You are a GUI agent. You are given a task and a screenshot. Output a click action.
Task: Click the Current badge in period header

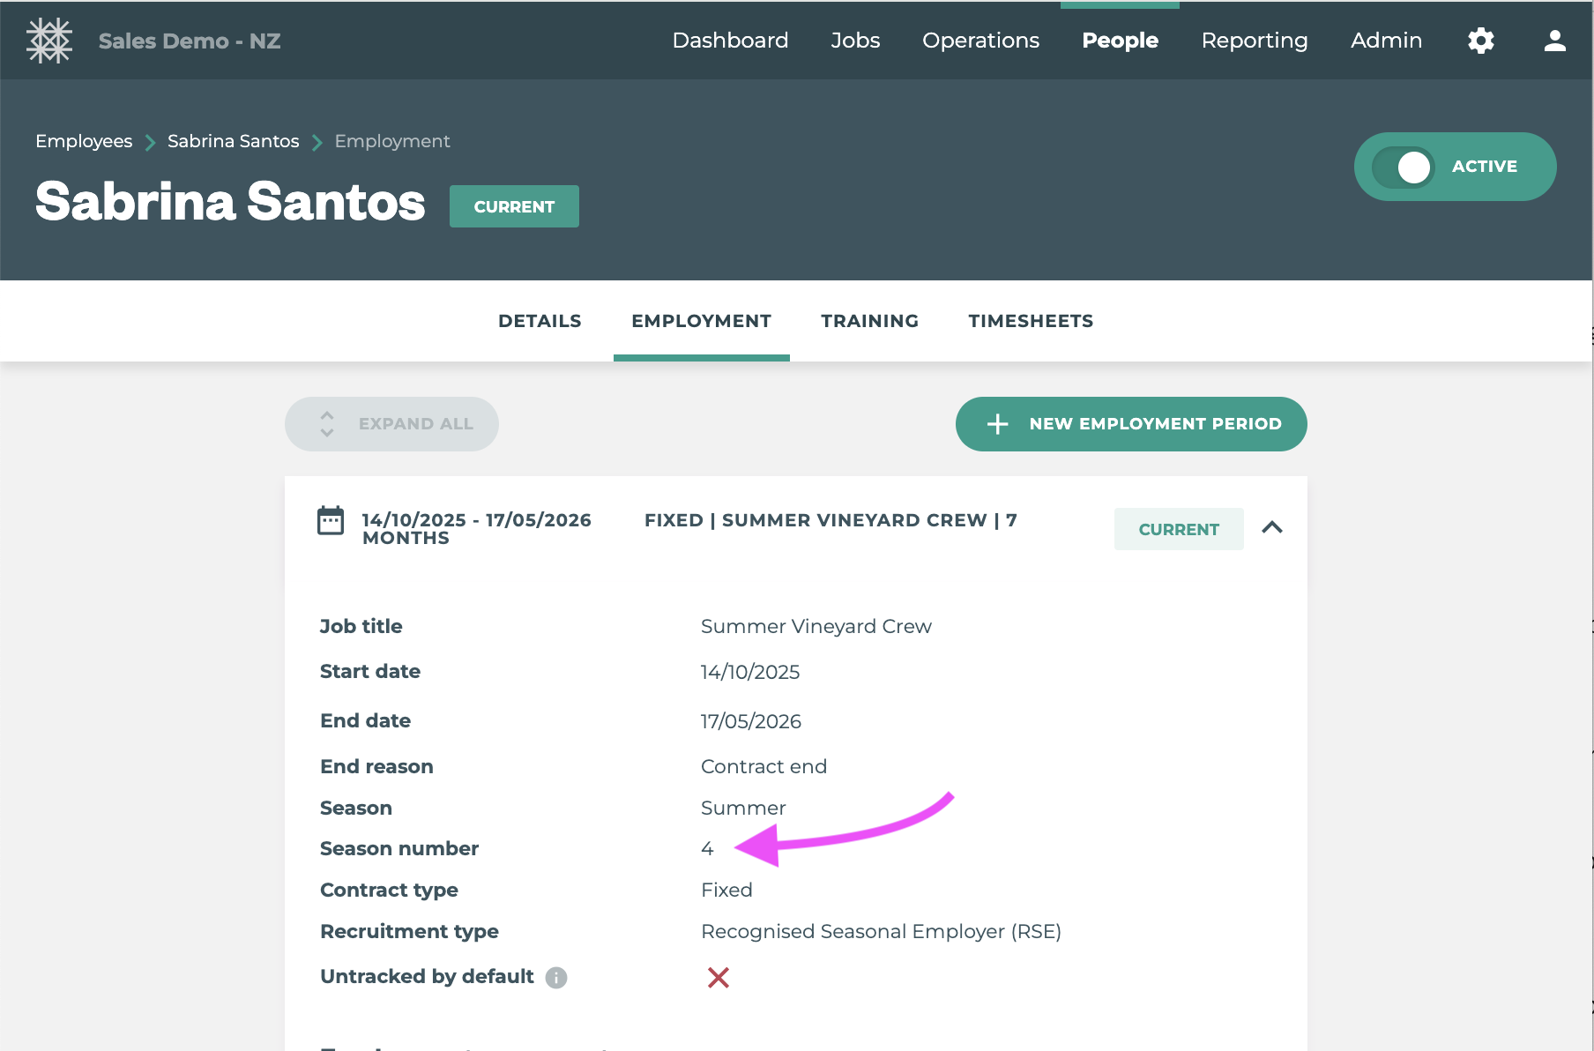1178,529
